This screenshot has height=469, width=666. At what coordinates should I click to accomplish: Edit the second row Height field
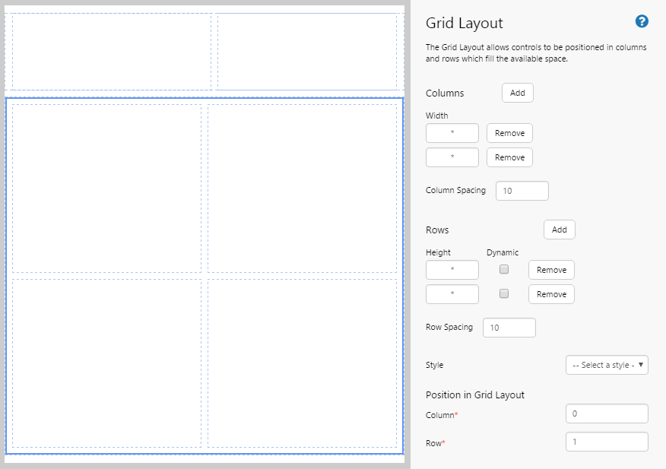pos(452,294)
